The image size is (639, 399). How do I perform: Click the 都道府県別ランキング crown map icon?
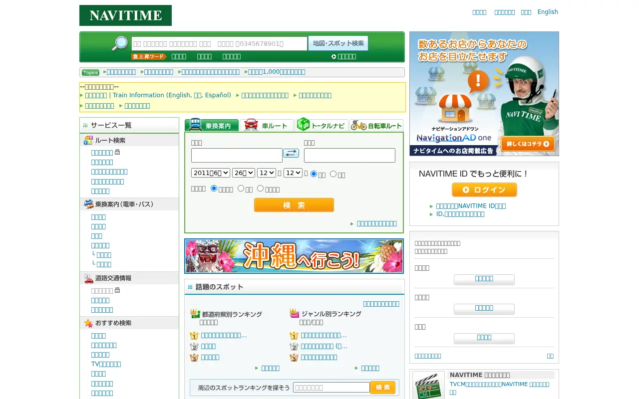(195, 314)
